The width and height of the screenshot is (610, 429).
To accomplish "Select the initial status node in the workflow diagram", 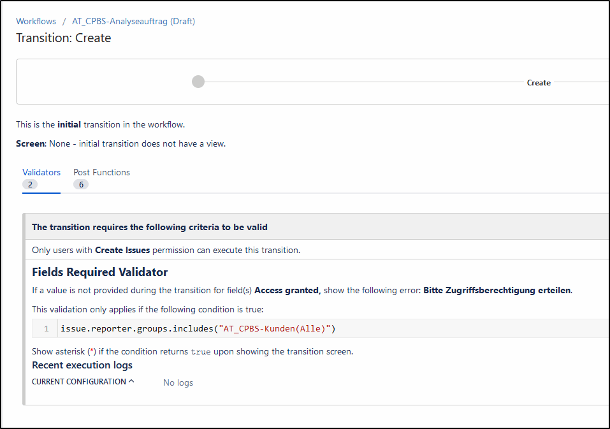I will (198, 82).
